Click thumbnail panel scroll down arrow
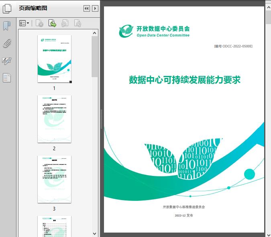This screenshot has height=237, width=271. pyautogui.click(x=94, y=234)
